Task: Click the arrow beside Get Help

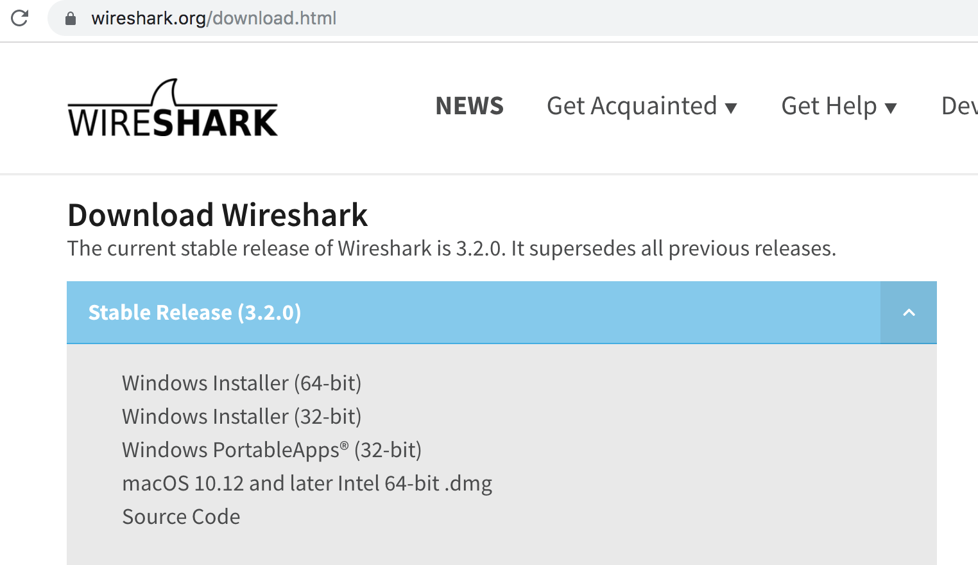Action: tap(890, 108)
